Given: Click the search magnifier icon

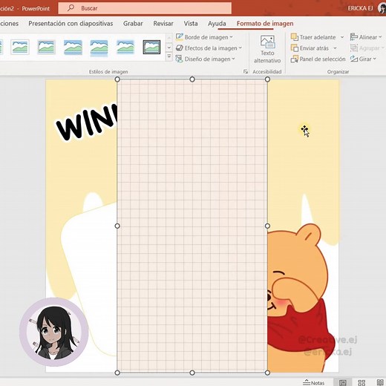Looking at the screenshot, I should tap(71, 8).
